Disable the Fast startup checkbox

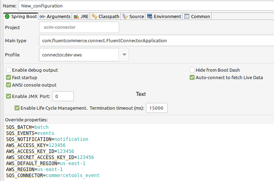[x=9, y=77]
